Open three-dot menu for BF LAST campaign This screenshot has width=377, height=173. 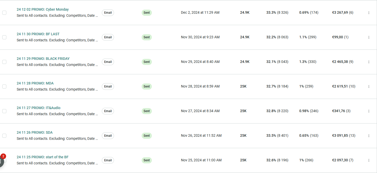[369, 37]
